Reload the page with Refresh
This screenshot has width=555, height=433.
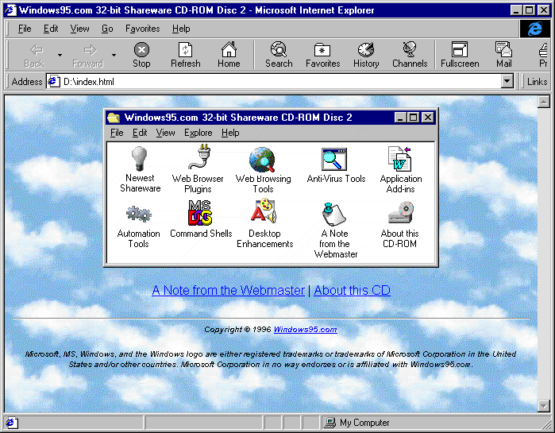(186, 55)
